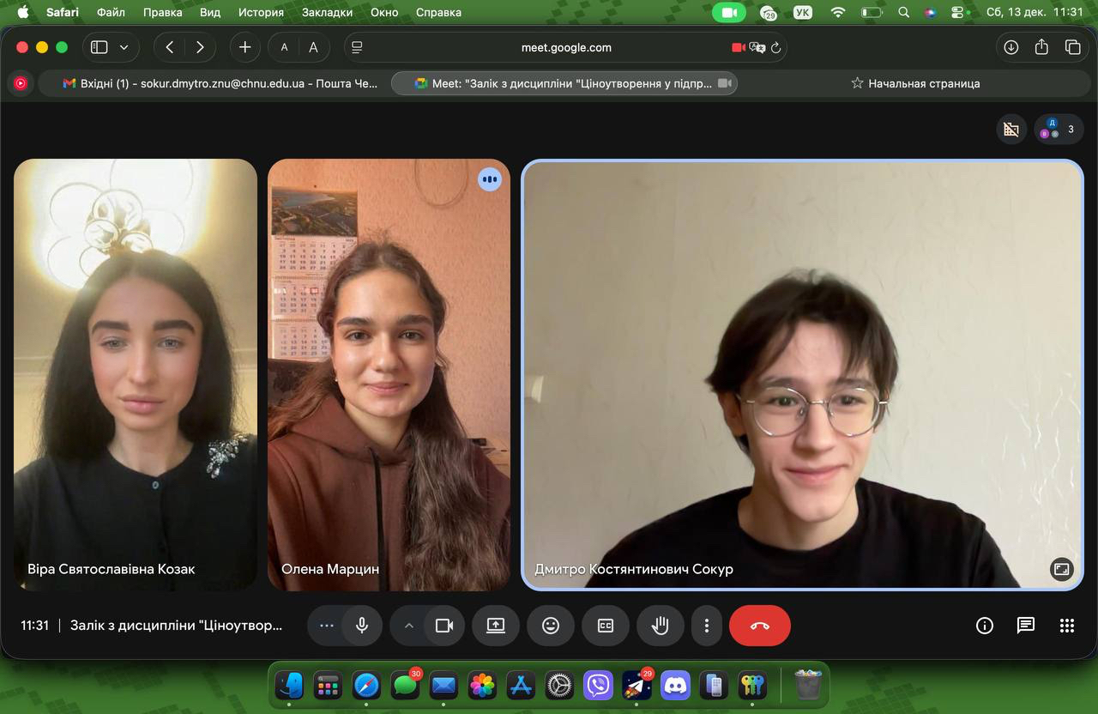Expand video settings chevron next to camera
The width and height of the screenshot is (1098, 714).
click(x=409, y=626)
